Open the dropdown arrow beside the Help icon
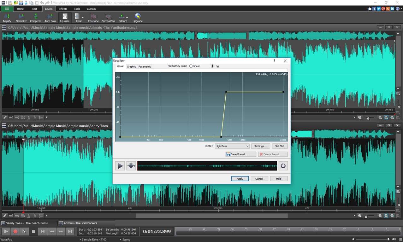The height and width of the screenshot is (242, 403). [401, 9]
